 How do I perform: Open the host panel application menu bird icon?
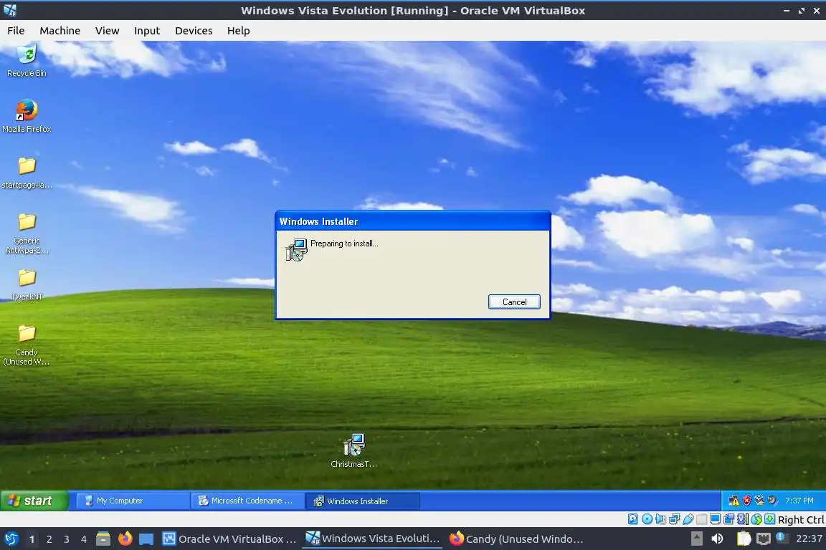pyautogui.click(x=11, y=539)
